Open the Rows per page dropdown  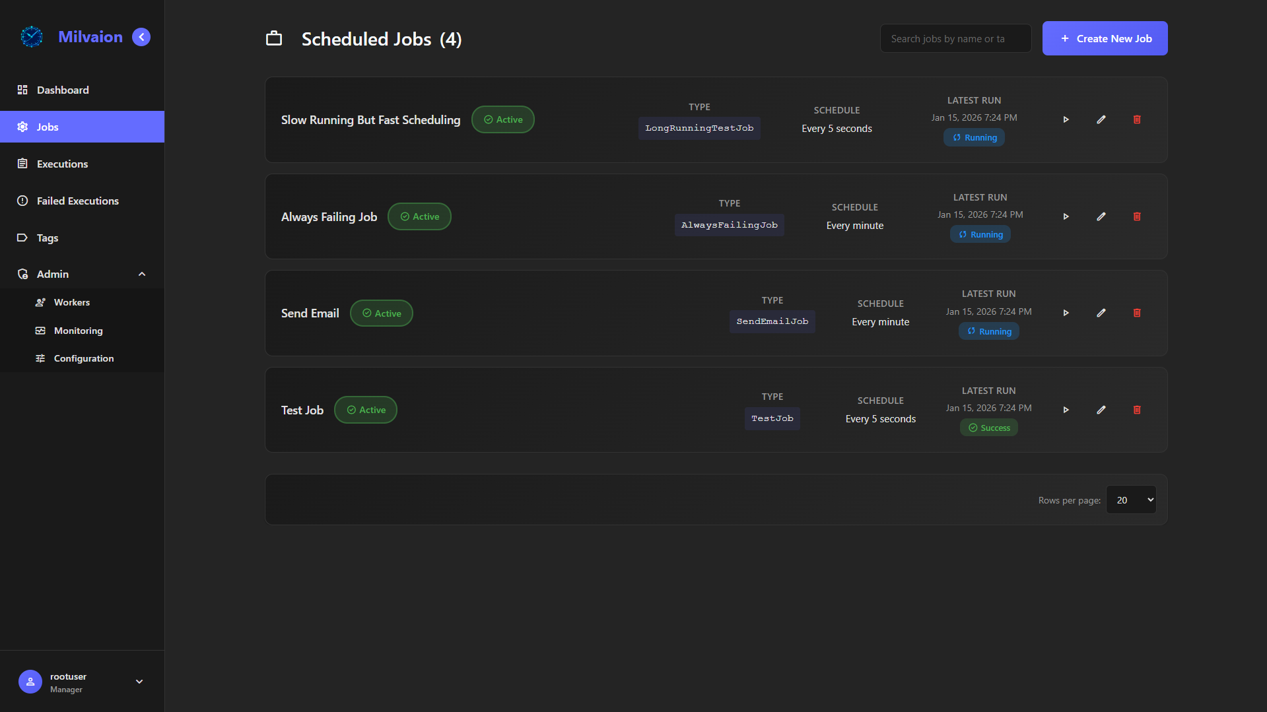1130,500
